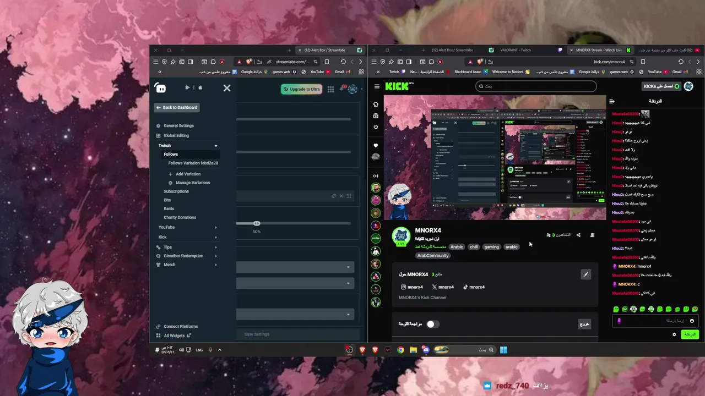
Task: Toggle the panel review switch
Action: pos(432,324)
